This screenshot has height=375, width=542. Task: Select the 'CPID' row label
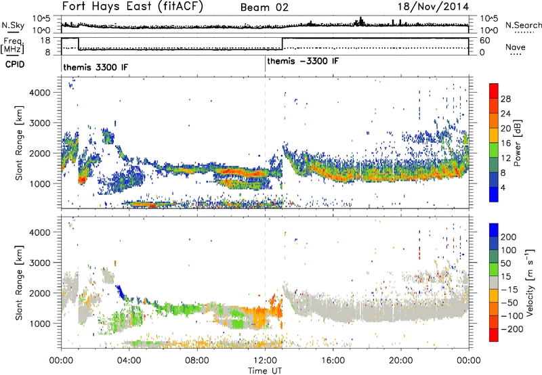(15, 64)
